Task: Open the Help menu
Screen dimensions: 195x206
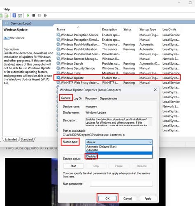Action: click(7, 9)
